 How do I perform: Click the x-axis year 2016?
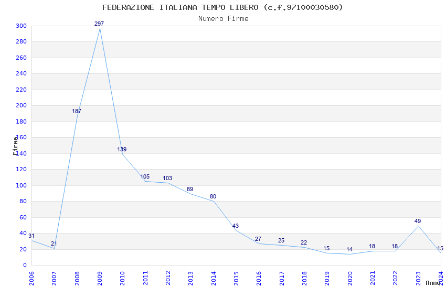pos(259,279)
